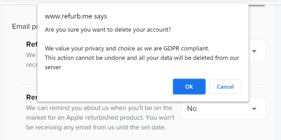Image resolution: width=281 pixels, height=140 pixels.
Task: Expand the partially hidden upper dropdown arrow
Action: pyautogui.click(x=254, y=51)
